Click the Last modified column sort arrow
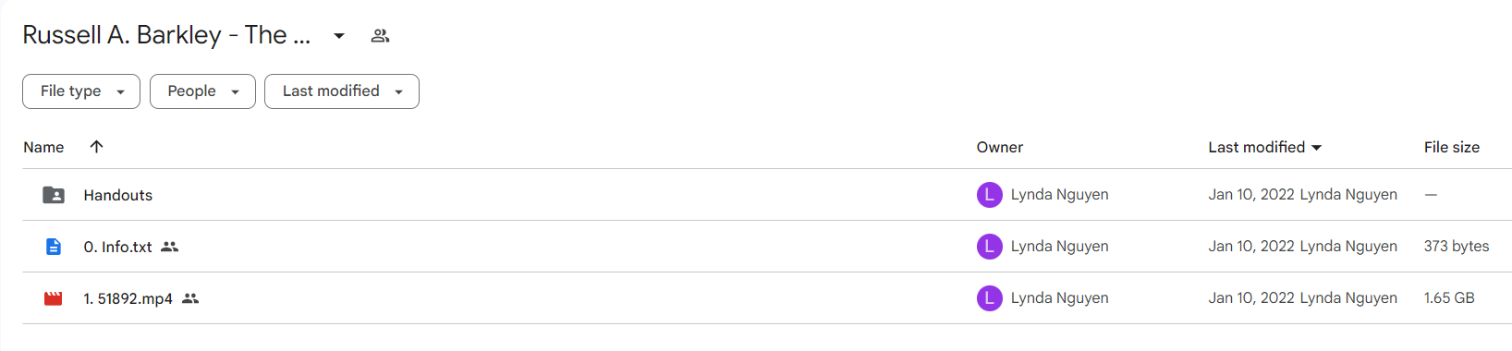This screenshot has height=351, width=1512. click(1317, 148)
